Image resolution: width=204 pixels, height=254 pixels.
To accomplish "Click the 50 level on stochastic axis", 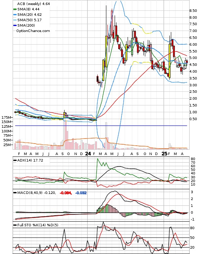I will (192, 238).
